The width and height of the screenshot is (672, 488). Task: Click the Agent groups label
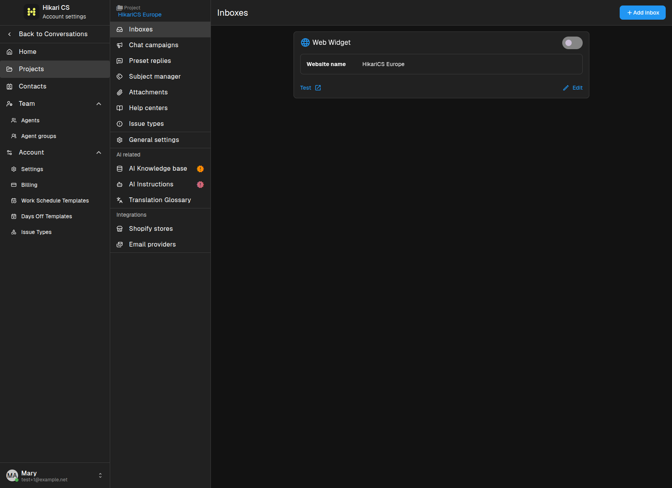(x=39, y=136)
